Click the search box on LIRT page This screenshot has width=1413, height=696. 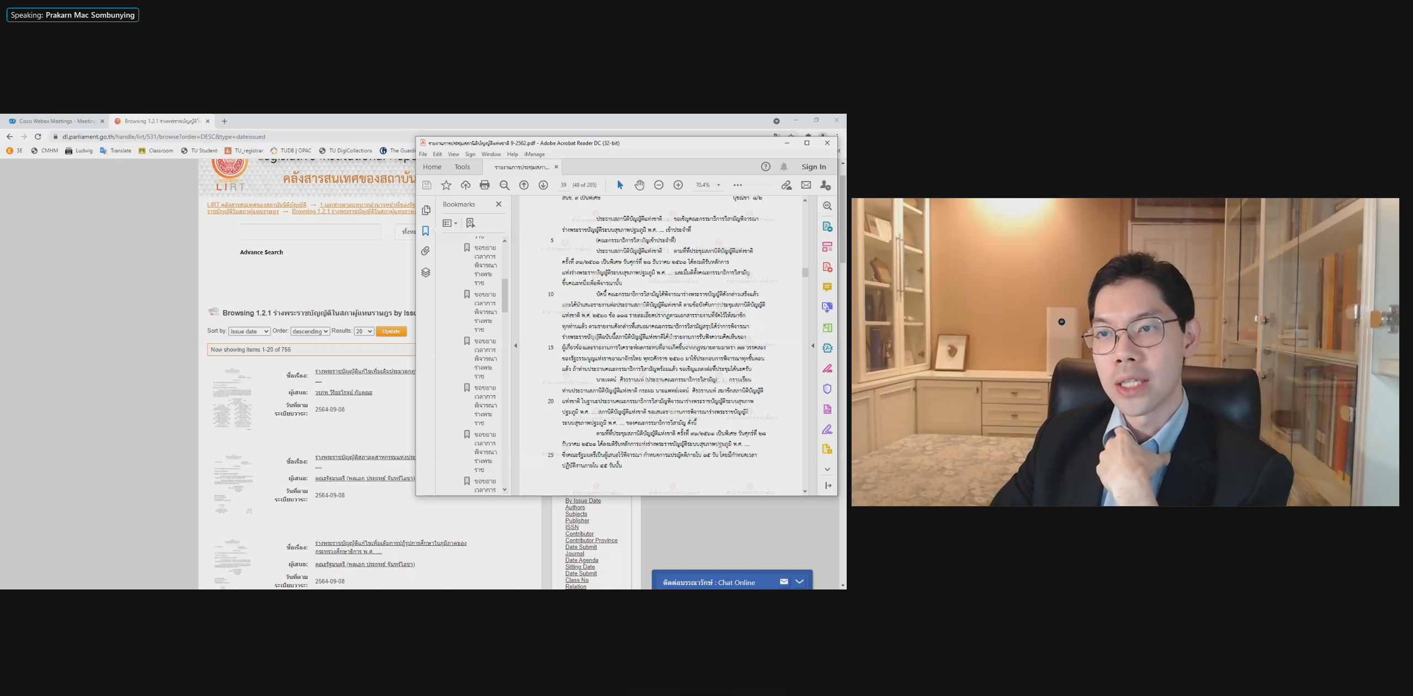click(311, 231)
